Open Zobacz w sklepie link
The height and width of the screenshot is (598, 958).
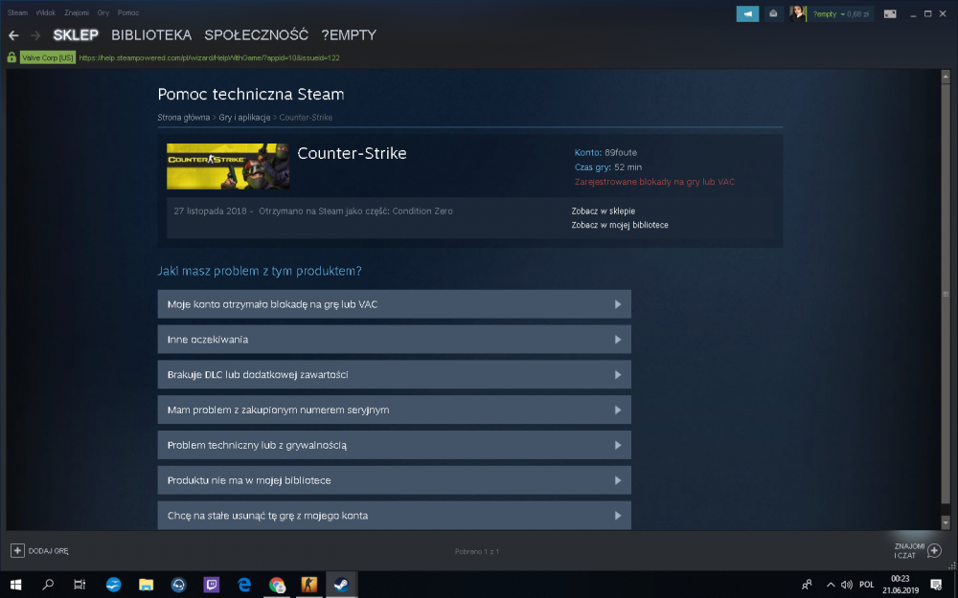click(x=603, y=211)
